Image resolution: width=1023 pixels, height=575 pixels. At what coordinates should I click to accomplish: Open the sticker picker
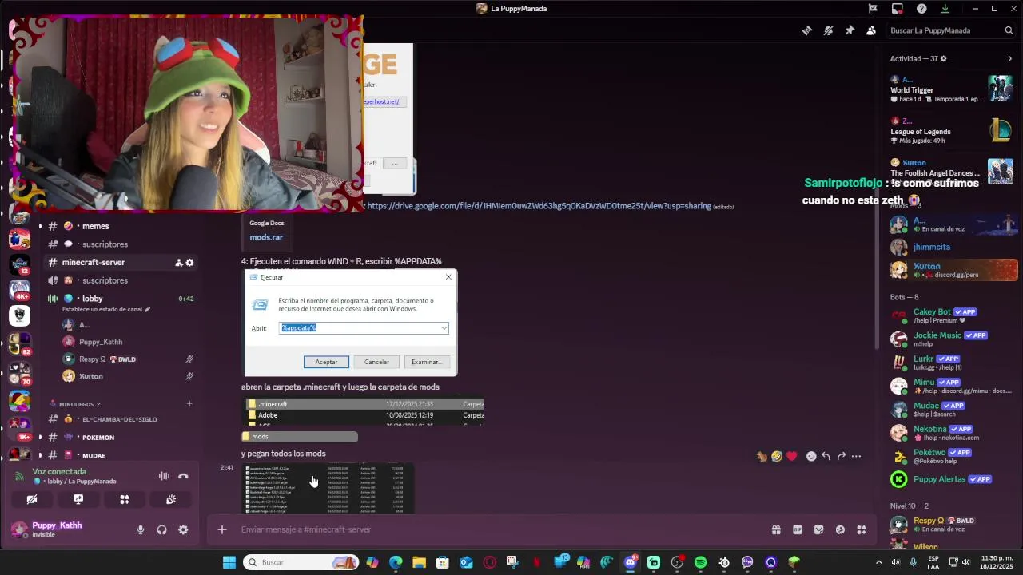(818, 529)
